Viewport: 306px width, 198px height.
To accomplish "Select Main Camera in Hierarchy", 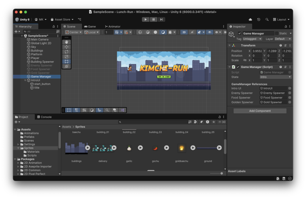I will coord(40,40).
